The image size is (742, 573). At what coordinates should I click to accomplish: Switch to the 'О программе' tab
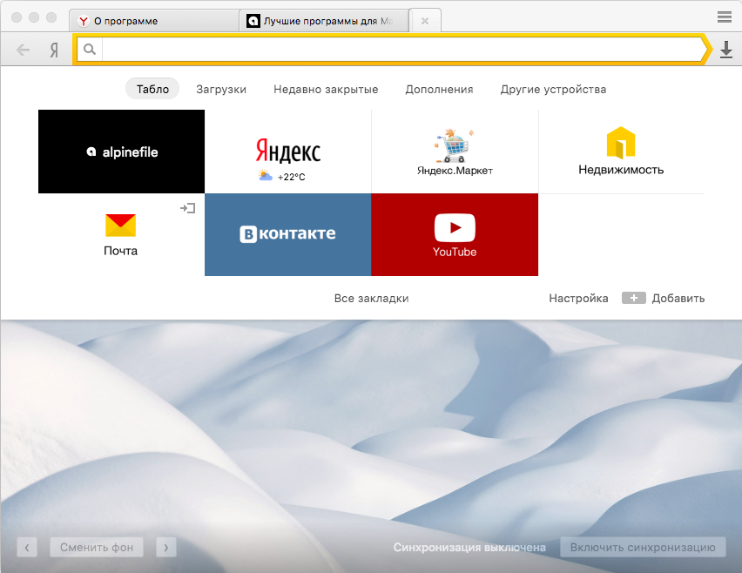tap(155, 21)
